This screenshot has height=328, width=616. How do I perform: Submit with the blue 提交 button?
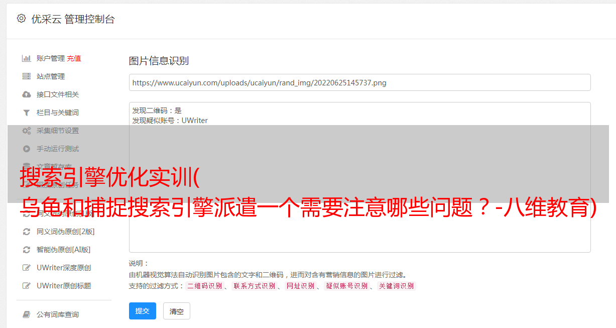point(143,311)
